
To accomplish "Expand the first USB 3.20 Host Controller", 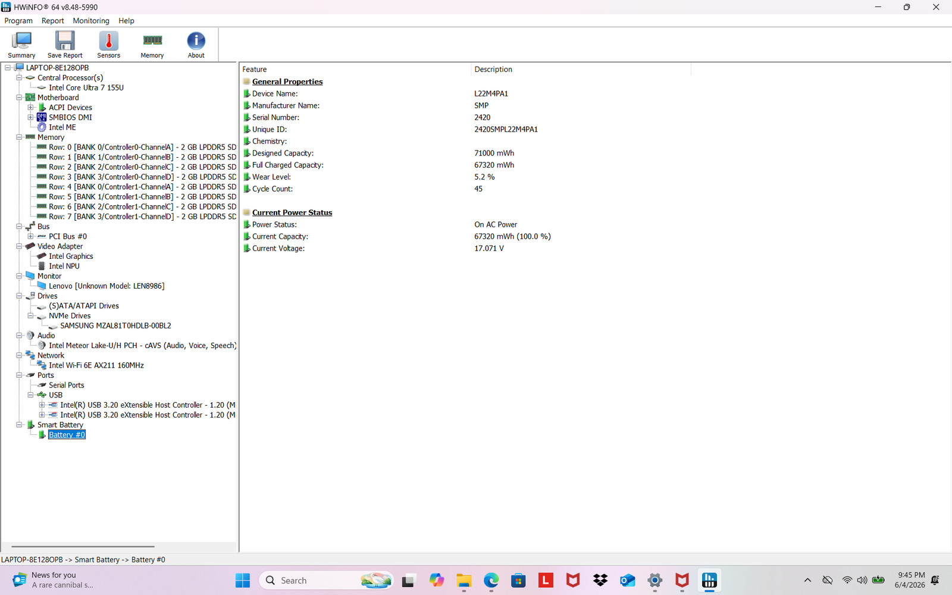I will tap(42, 405).
